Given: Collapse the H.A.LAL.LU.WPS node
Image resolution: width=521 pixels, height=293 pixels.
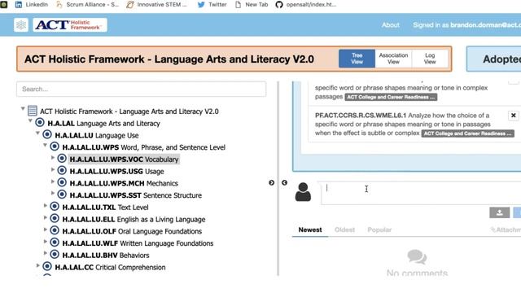Looking at the screenshot, I should pyautogui.click(x=45, y=145).
